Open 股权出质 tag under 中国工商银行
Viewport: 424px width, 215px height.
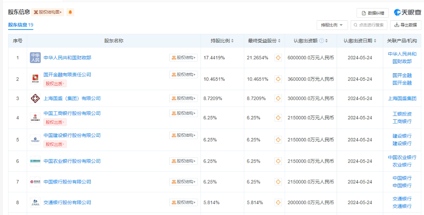coord(55,122)
